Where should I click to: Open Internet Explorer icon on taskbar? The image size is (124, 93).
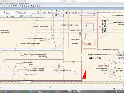(2, 91)
